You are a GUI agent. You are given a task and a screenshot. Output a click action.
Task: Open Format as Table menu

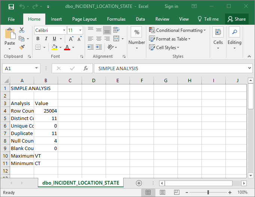[x=170, y=39]
